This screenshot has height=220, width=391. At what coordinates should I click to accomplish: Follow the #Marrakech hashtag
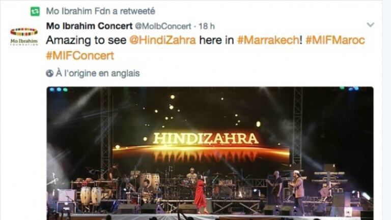pyautogui.click(x=268, y=40)
